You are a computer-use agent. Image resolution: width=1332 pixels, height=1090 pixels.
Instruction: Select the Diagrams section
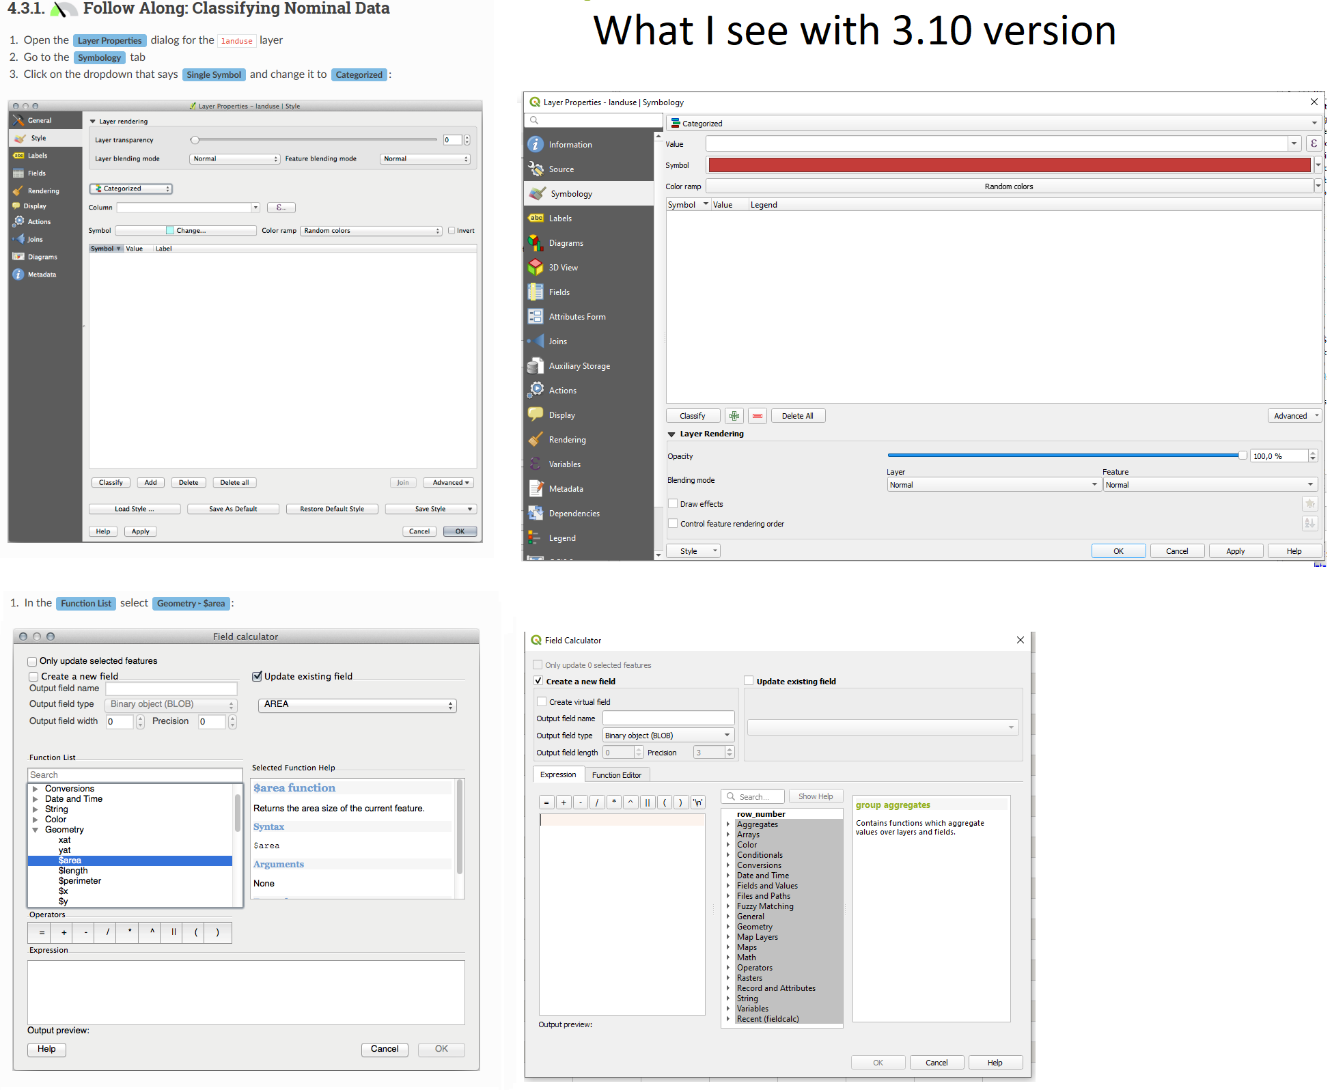click(566, 242)
